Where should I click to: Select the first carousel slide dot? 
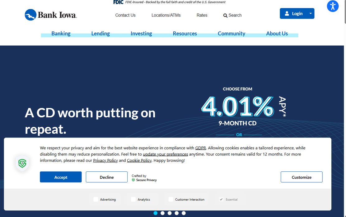[155, 213]
